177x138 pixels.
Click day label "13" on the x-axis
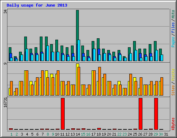(x=73, y=134)
